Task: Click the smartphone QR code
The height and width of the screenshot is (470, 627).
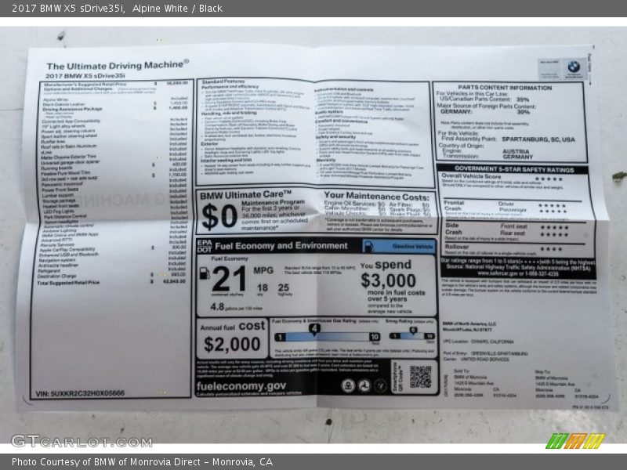Action: tap(420, 377)
